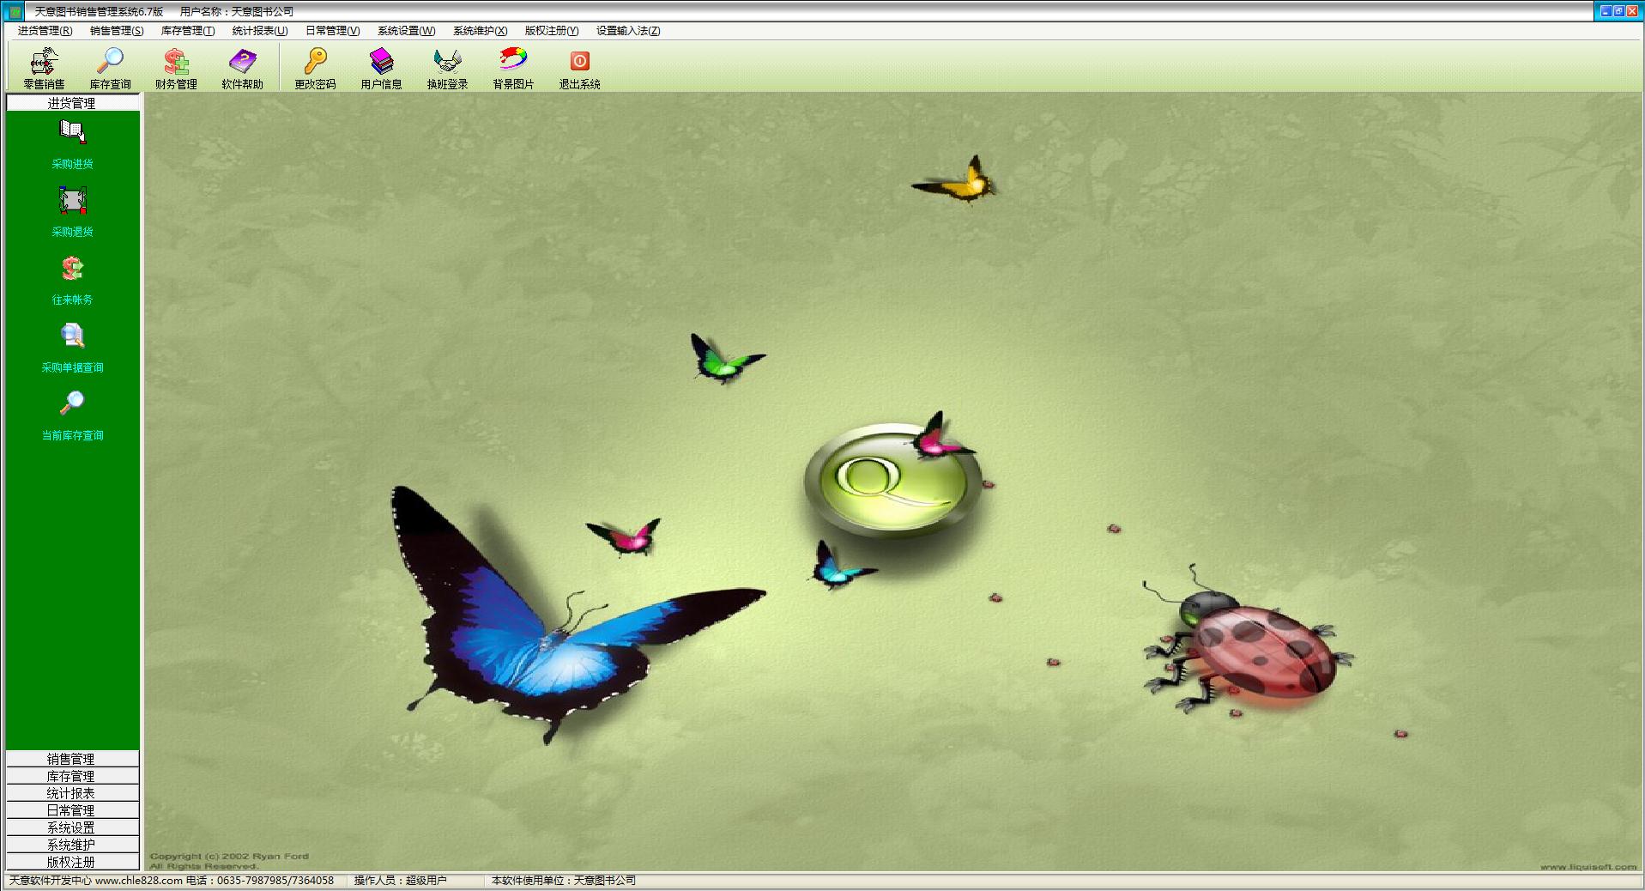
Task: Open the 用户信息 books icon
Action: tap(381, 69)
